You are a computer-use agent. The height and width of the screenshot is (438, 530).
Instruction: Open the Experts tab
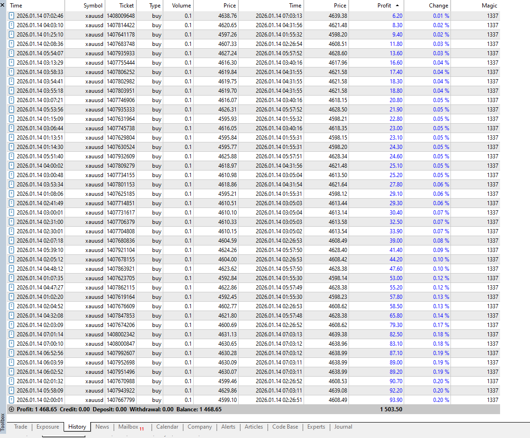316,427
